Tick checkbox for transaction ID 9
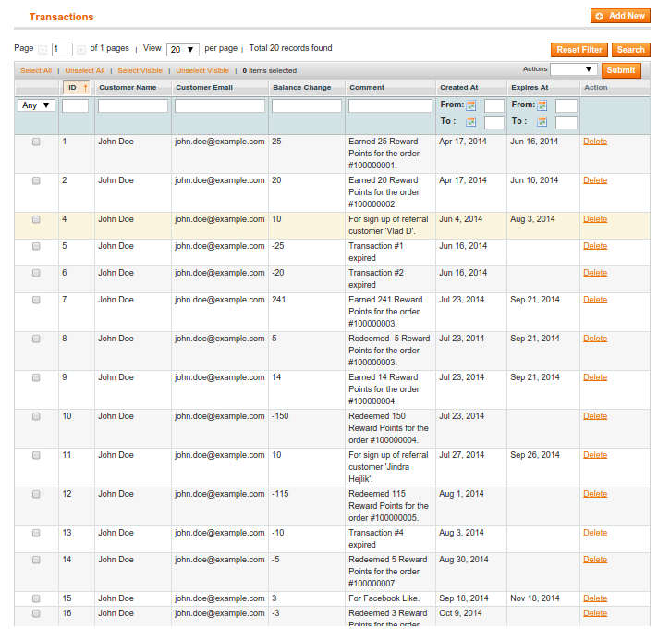 coord(36,377)
